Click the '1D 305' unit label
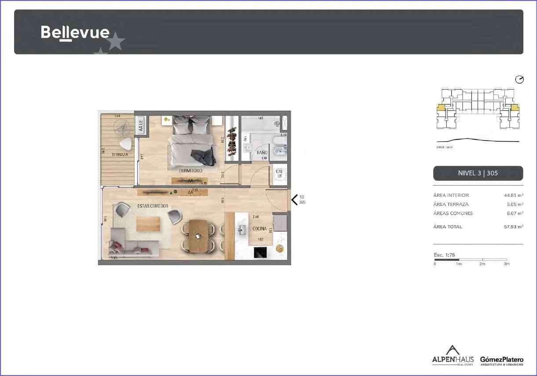The height and width of the screenshot is (376, 537). click(302, 200)
